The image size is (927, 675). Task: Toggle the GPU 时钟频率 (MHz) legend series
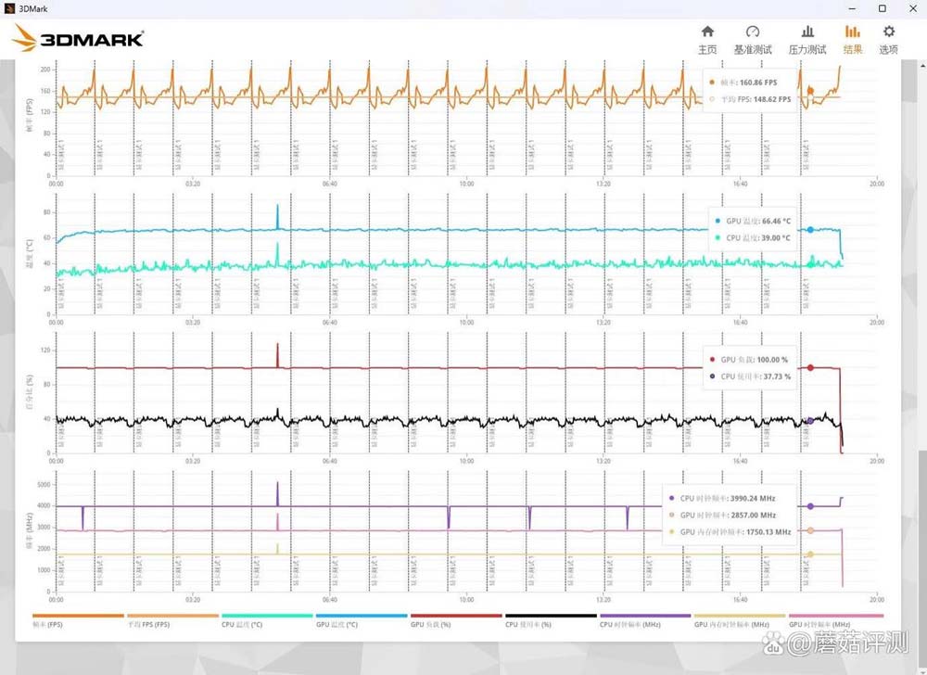pyautogui.click(x=836, y=620)
